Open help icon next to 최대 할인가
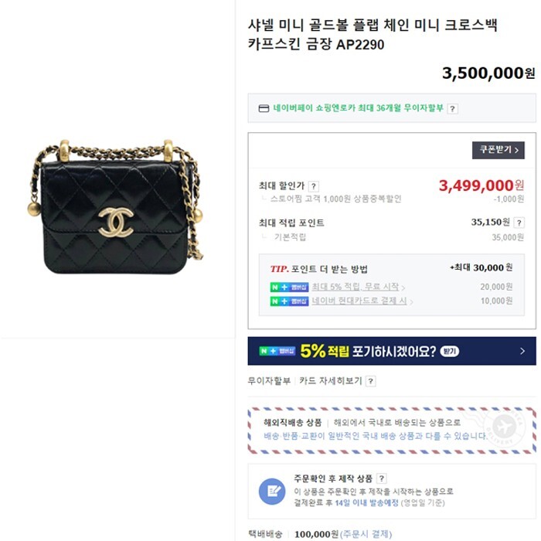Image resolution: width=541 pixels, height=541 pixels. tap(313, 186)
